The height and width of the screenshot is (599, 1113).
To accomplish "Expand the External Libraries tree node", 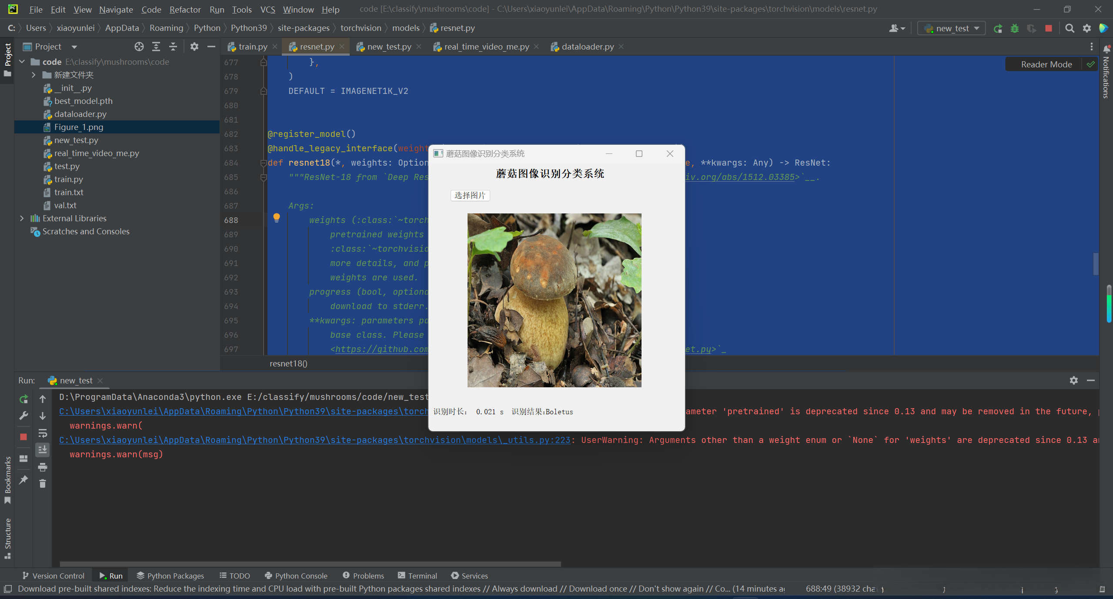I will tap(22, 218).
